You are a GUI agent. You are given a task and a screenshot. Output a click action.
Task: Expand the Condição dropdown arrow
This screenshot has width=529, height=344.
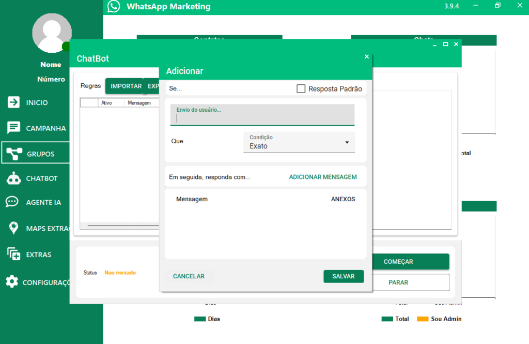pyautogui.click(x=347, y=142)
